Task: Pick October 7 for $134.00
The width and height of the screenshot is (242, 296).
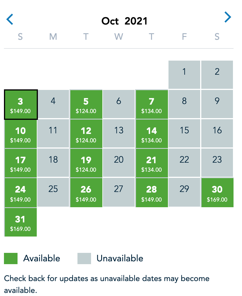Action: [x=152, y=104]
